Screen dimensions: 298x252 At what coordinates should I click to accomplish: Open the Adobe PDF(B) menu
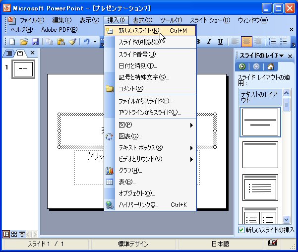(60, 30)
